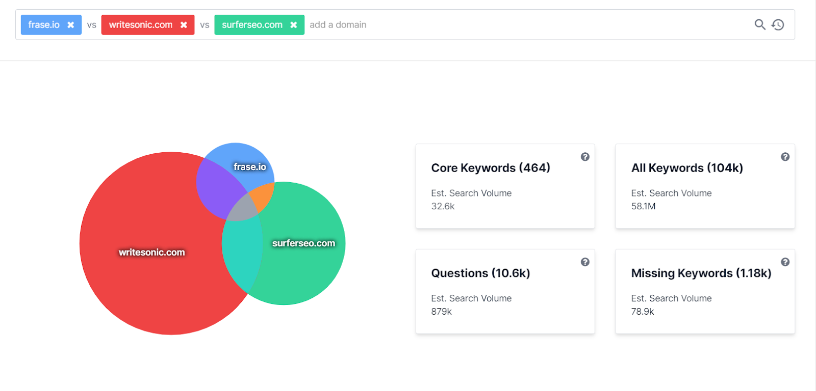Screen dimensions: 816x391
Task: Open help icon on All Keywords card
Action: pyautogui.click(x=785, y=157)
